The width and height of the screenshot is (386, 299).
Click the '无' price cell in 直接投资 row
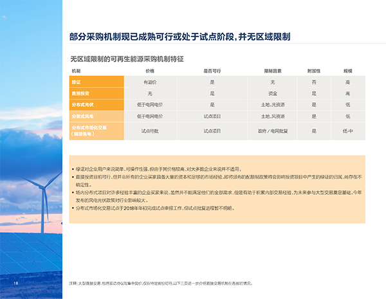coord(150,93)
